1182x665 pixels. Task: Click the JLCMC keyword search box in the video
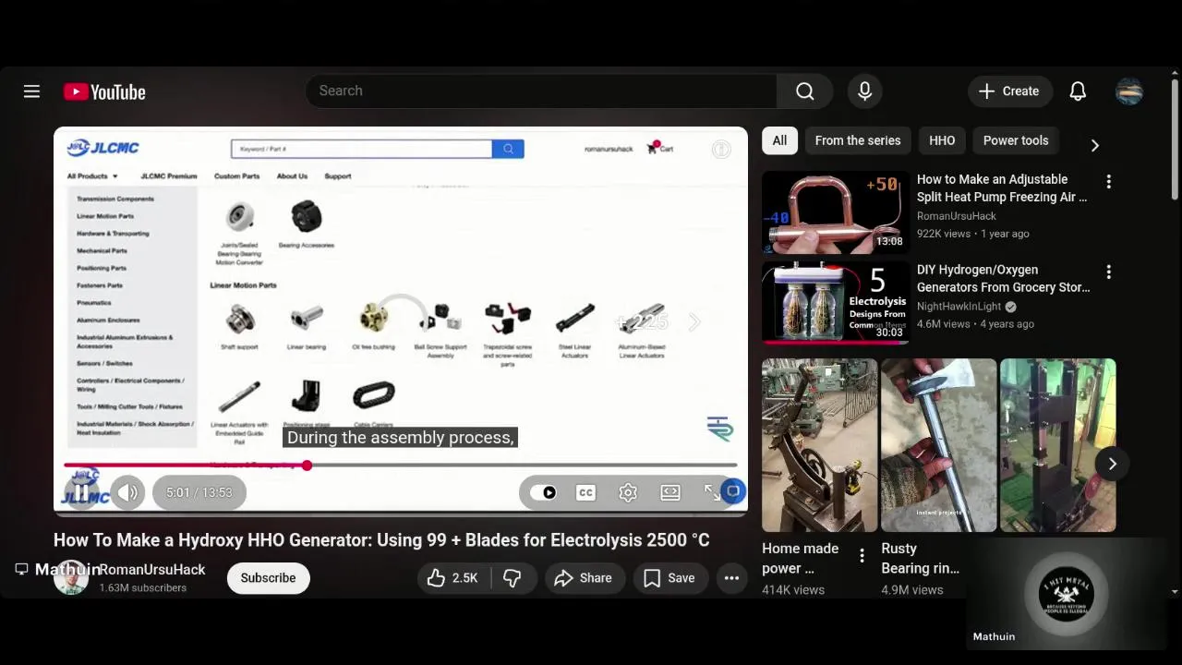tap(361, 149)
